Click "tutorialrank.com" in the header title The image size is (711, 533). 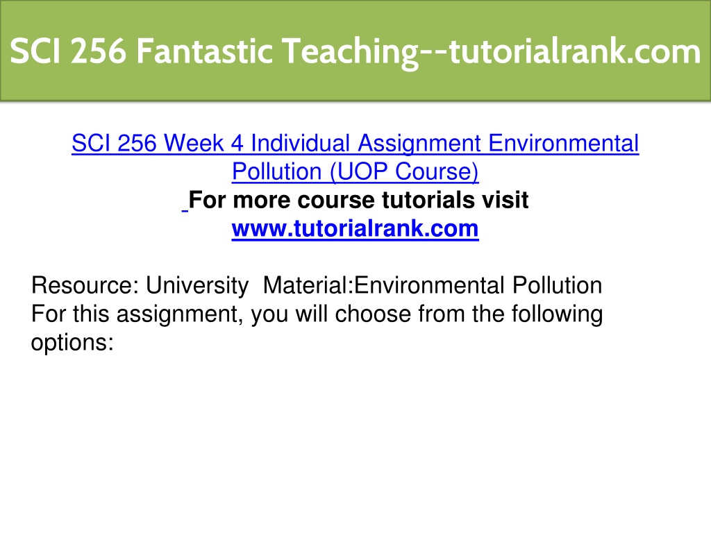[x=575, y=51]
